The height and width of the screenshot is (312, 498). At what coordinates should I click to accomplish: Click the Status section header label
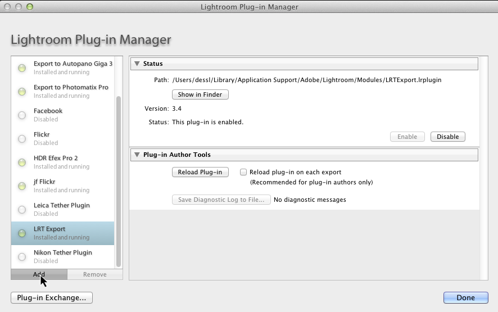(153, 64)
